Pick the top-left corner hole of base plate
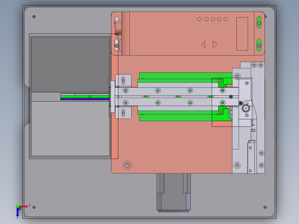 [34, 17]
